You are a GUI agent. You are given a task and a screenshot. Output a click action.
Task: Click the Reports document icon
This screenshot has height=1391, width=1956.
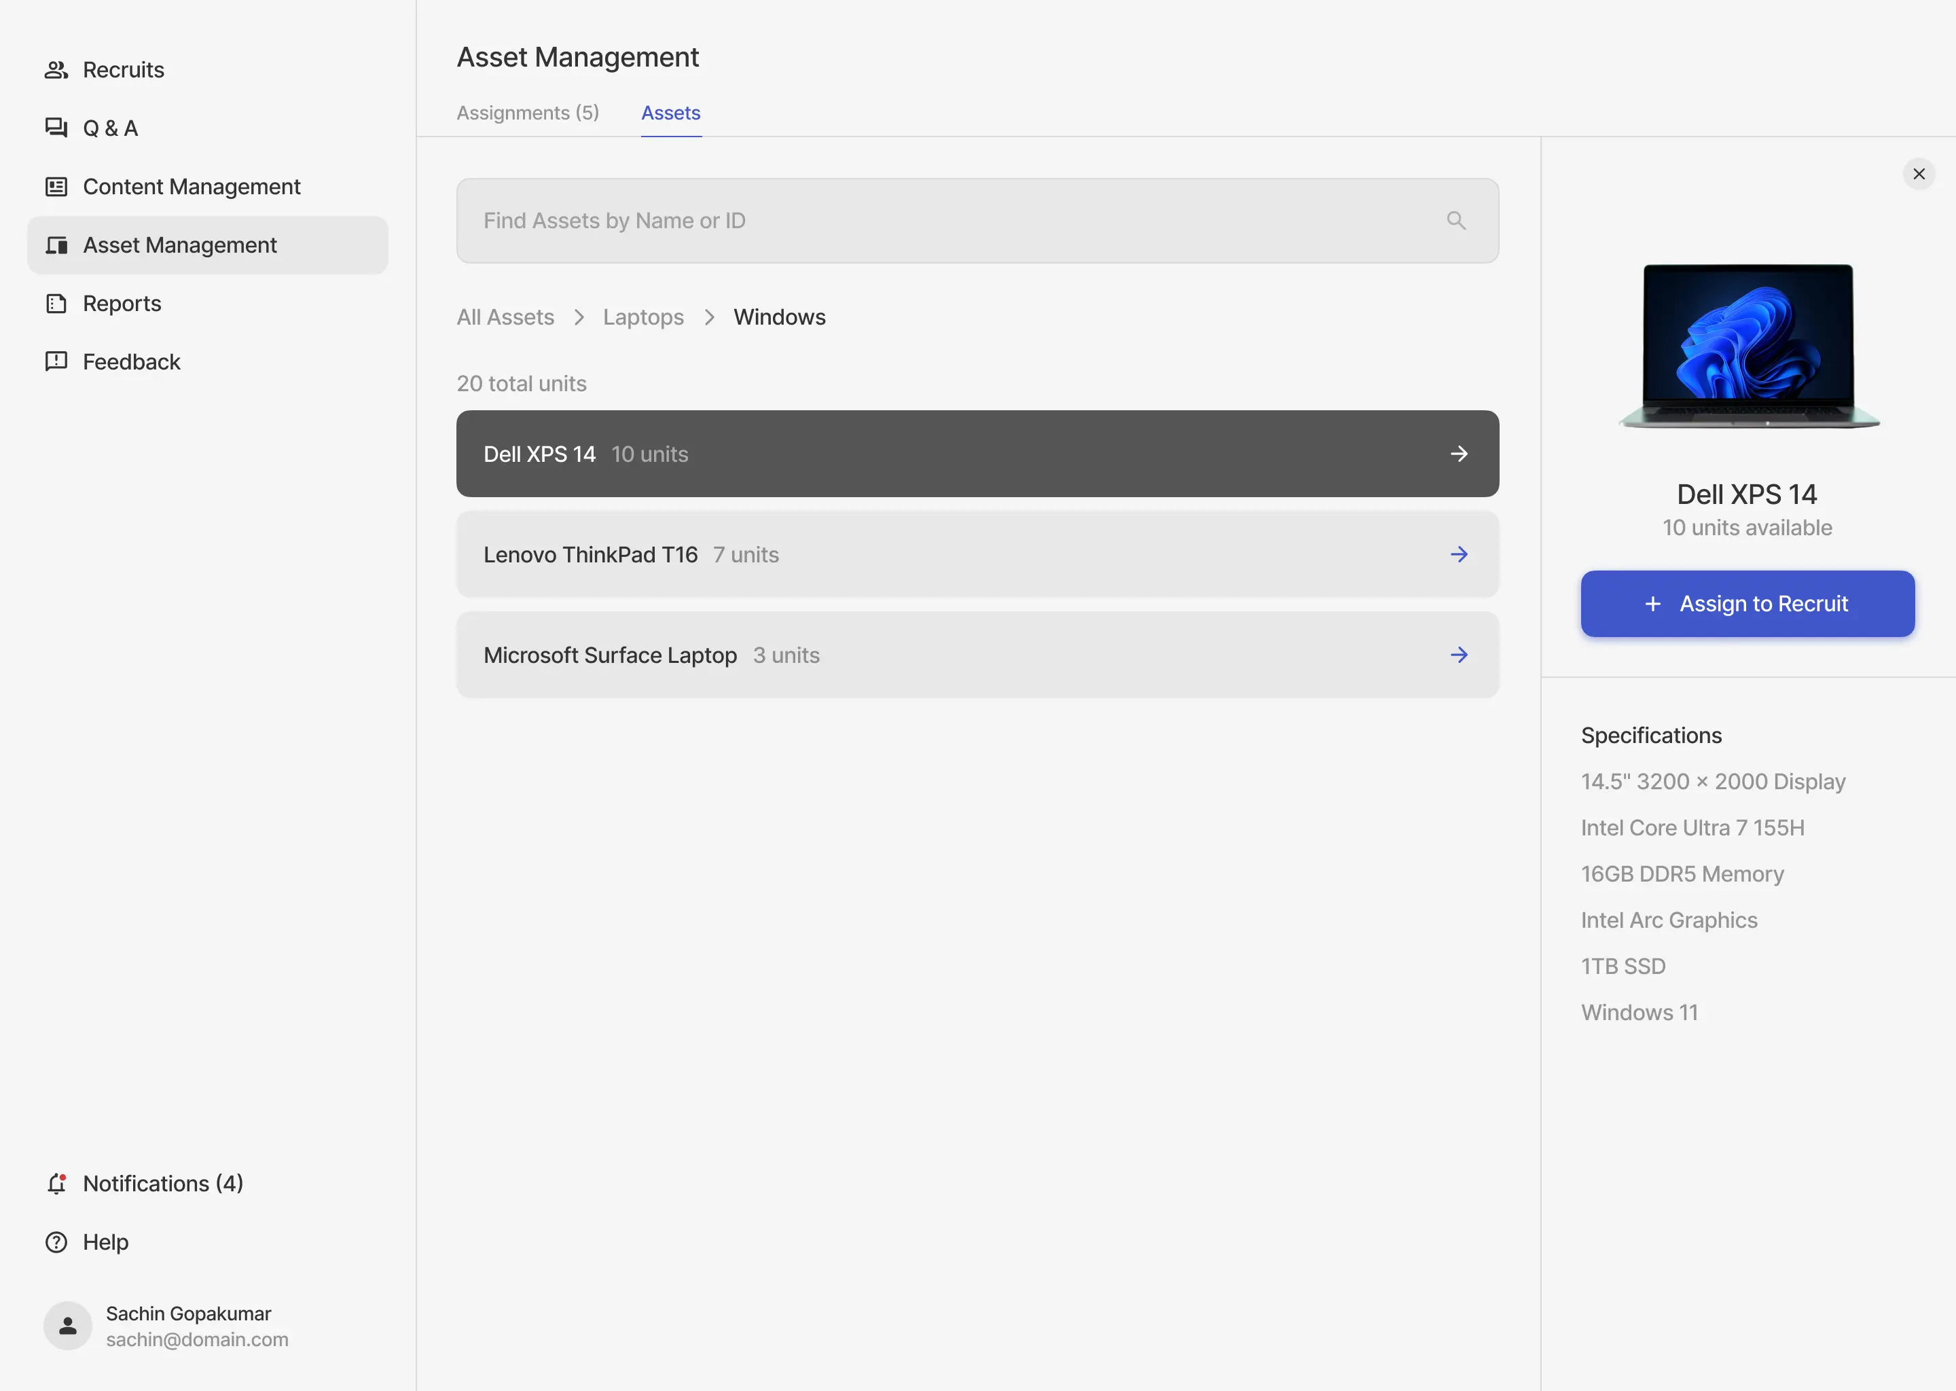(56, 303)
